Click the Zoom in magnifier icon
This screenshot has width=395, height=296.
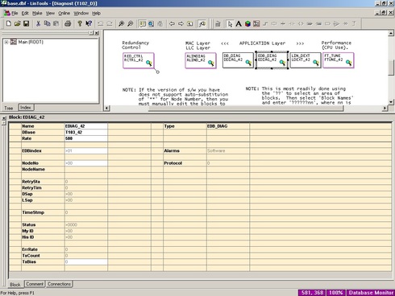tap(121, 23)
